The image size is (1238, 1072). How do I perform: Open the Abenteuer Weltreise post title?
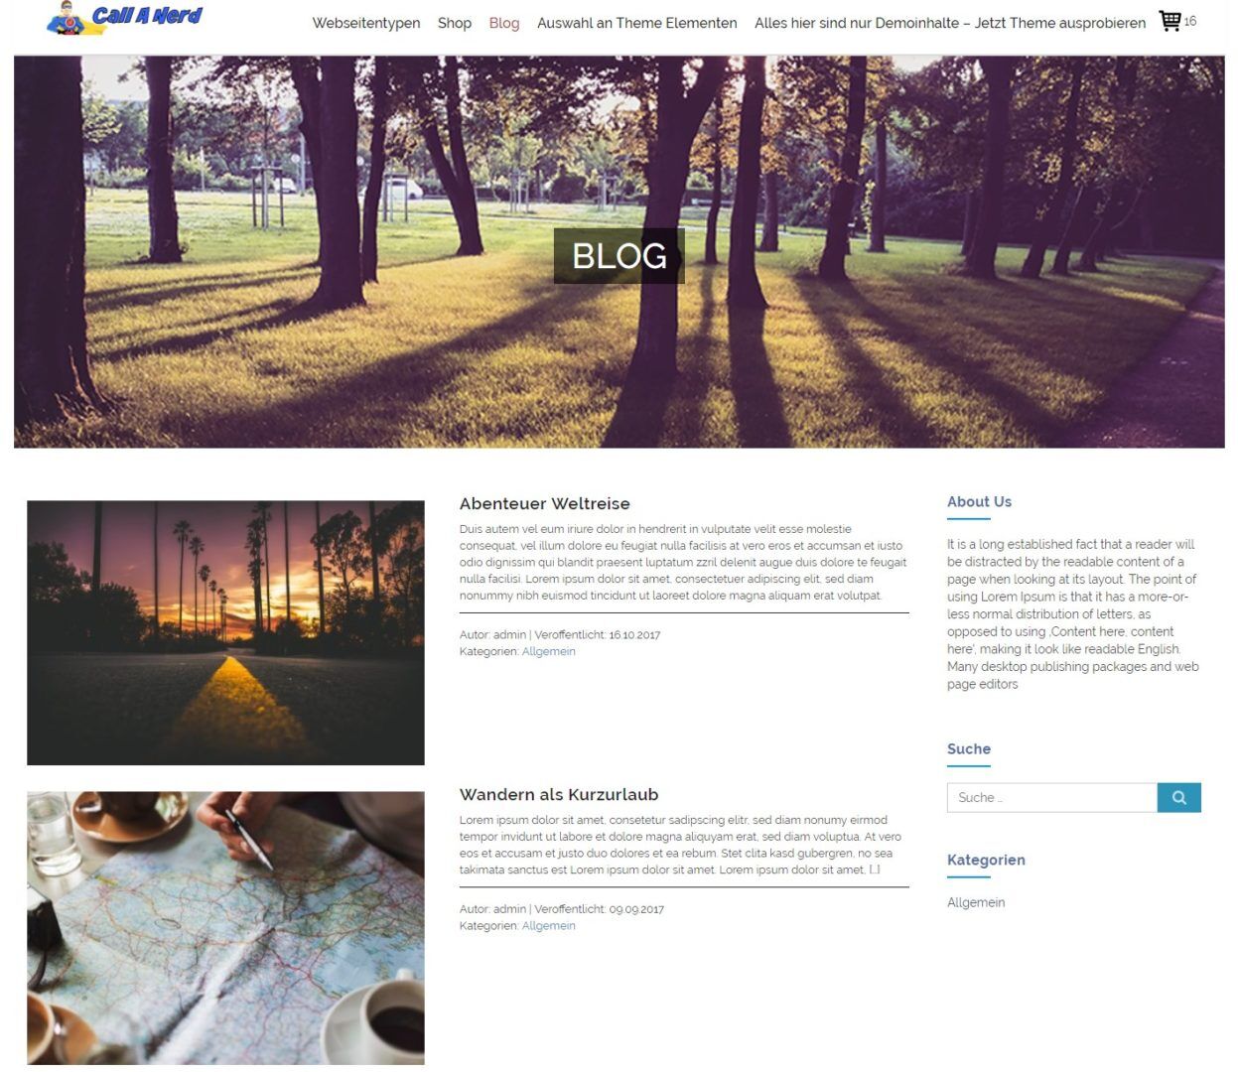(x=544, y=503)
